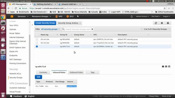Viewport: 175px width, 98px height.
Task: Collapse the left navigation pane arrow
Action: tap(32, 25)
